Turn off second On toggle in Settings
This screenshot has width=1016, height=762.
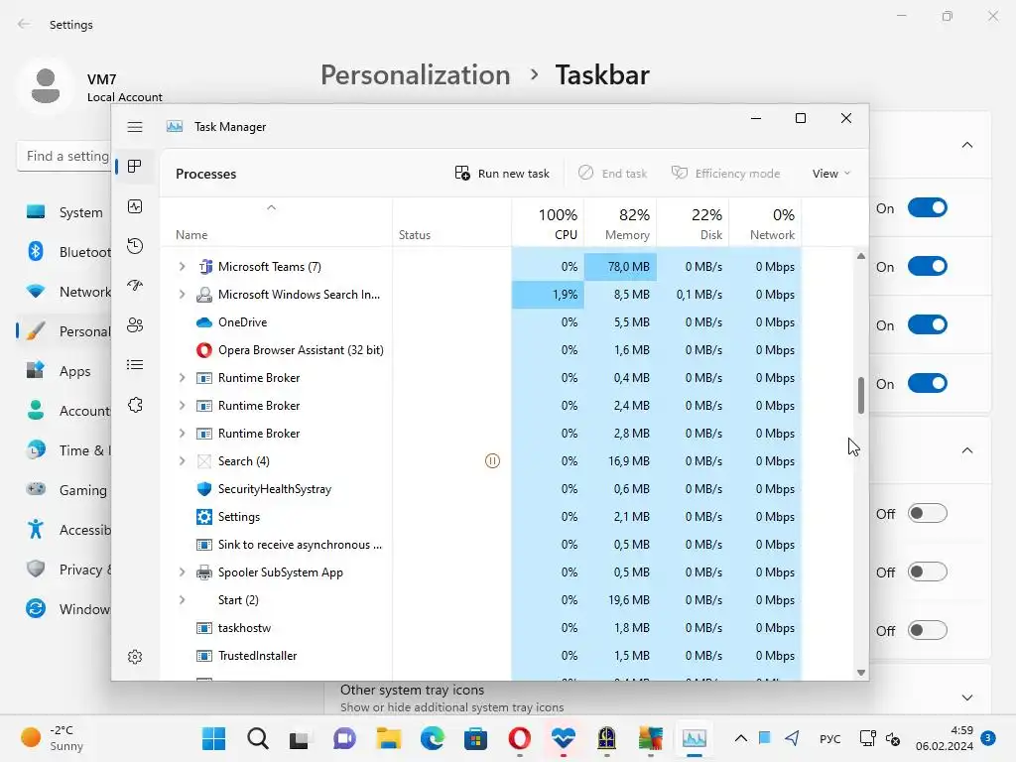(928, 266)
